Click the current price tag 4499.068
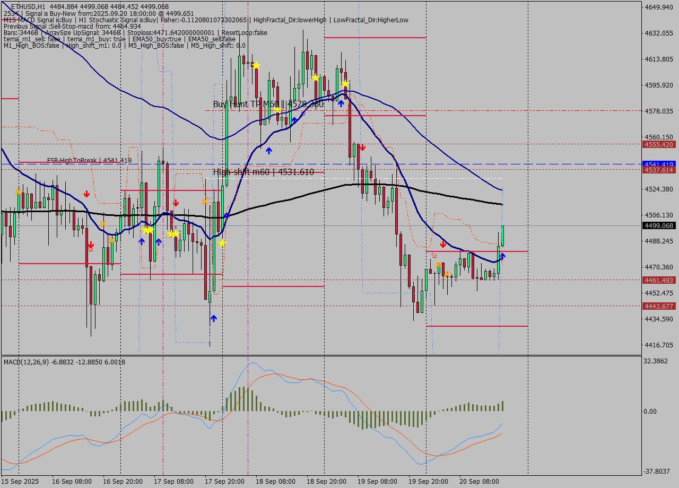The image size is (679, 488). click(658, 225)
